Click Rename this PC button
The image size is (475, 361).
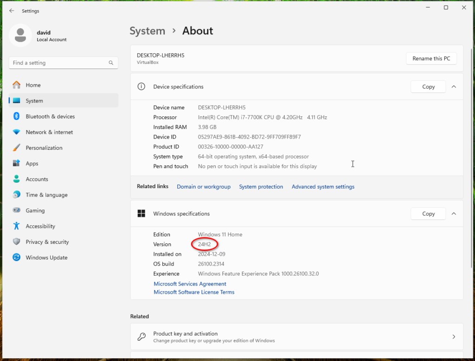click(431, 58)
